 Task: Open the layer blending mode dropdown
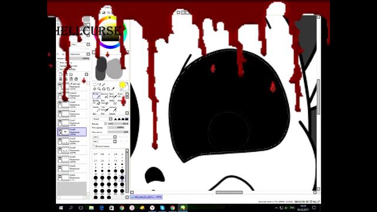pyautogui.click(x=80, y=54)
